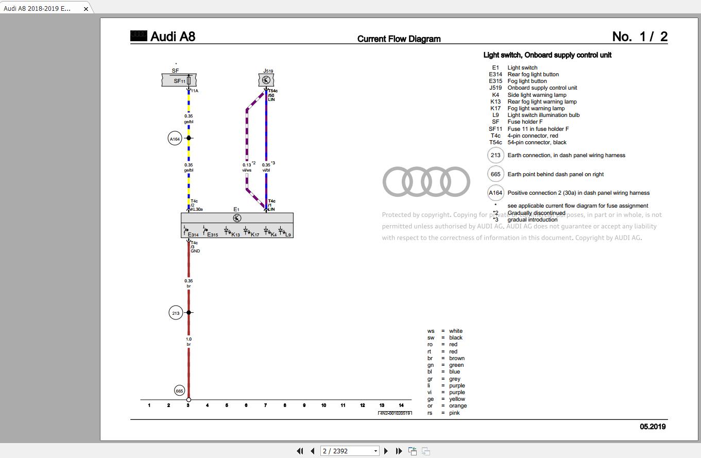
Task: Click legend entry 'Fog light button'
Action: (527, 81)
